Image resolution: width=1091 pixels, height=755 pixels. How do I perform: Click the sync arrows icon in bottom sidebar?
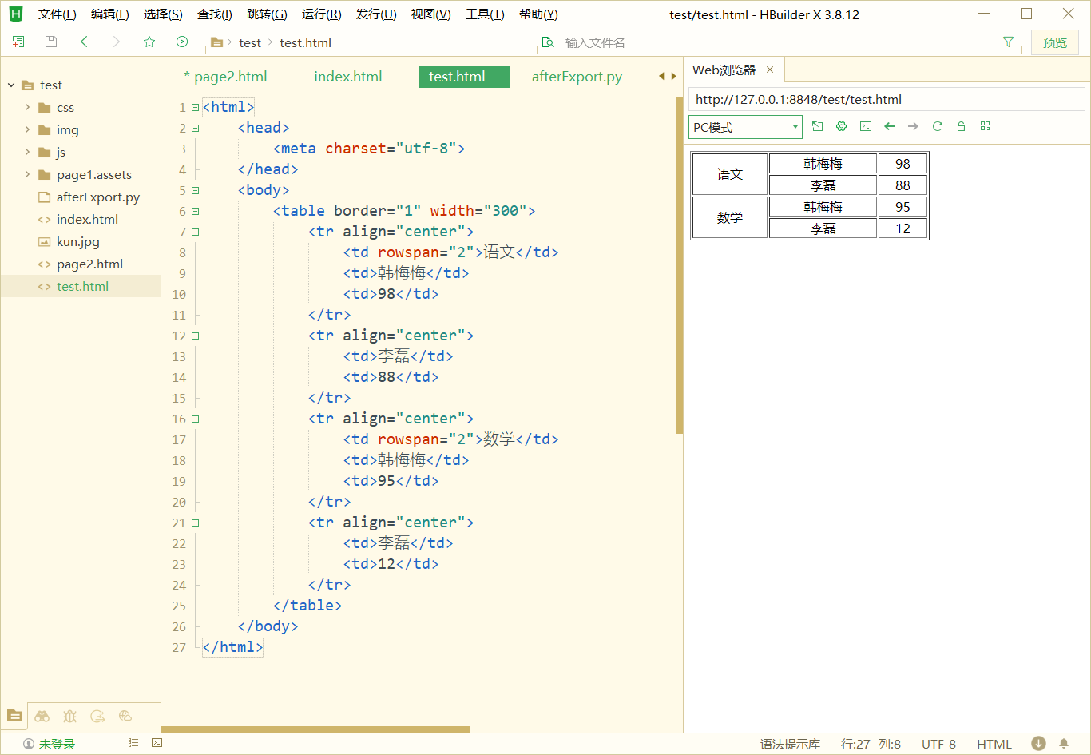[x=97, y=716]
